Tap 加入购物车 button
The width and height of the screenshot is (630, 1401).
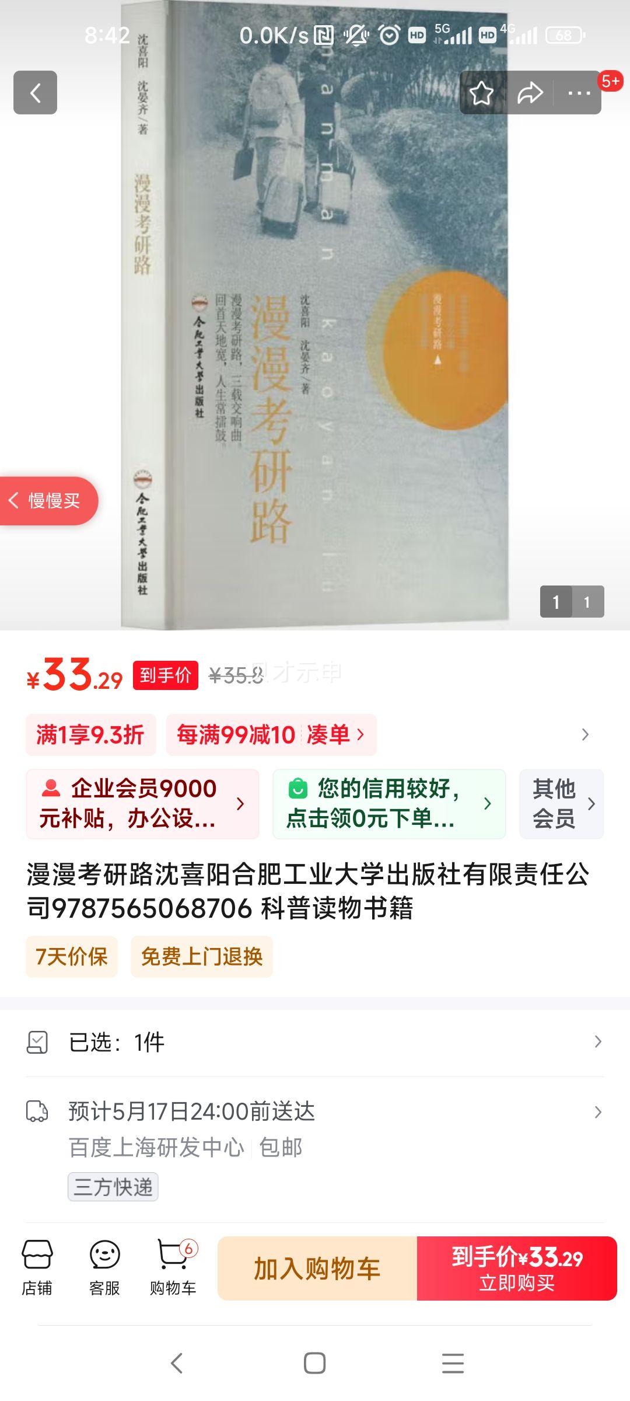[x=317, y=1268]
